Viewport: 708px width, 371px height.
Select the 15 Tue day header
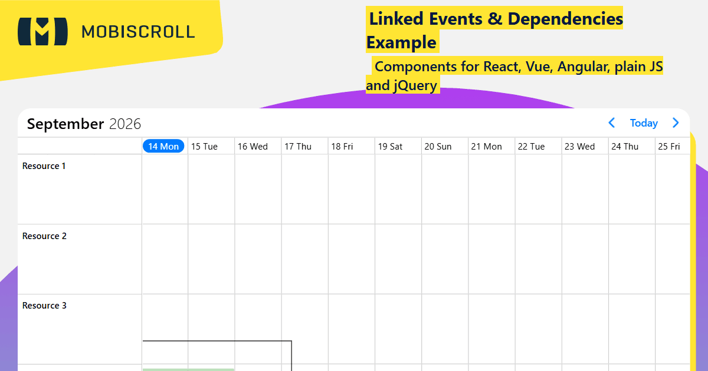(x=204, y=147)
